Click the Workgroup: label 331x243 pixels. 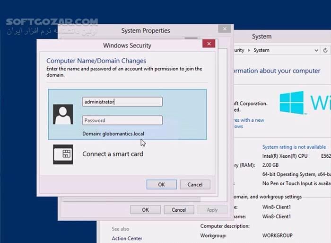click(213, 235)
